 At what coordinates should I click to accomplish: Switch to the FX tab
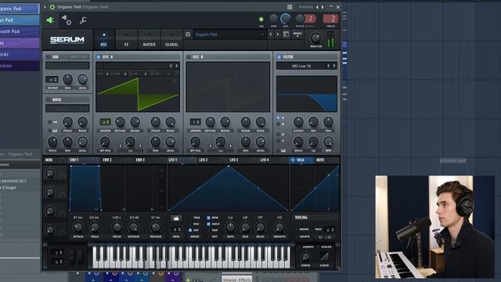pyautogui.click(x=126, y=39)
